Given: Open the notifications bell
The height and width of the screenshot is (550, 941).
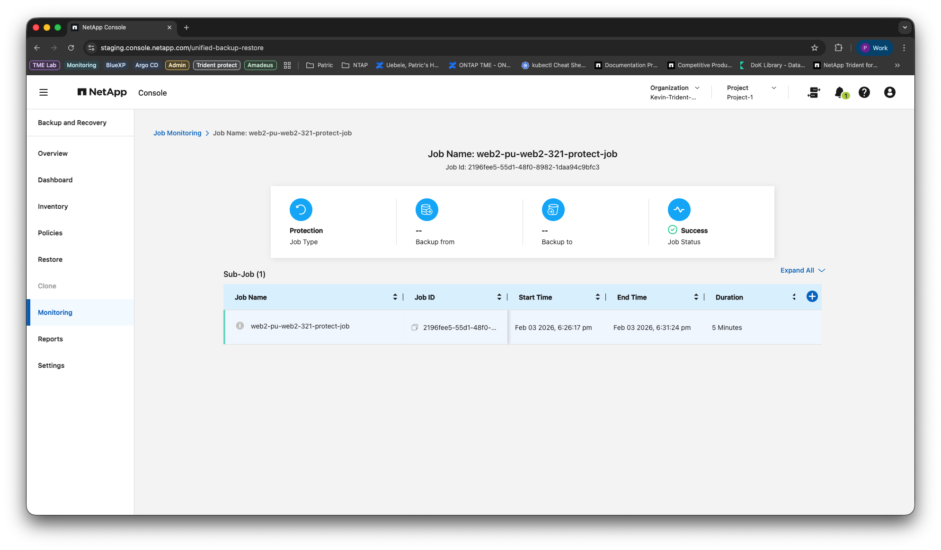Looking at the screenshot, I should point(841,92).
